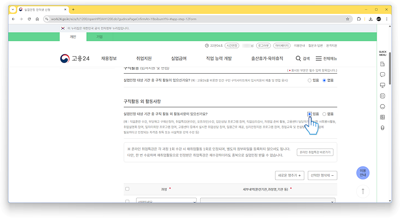Click the 고용24 logo
The image size is (400, 218).
[75, 58]
